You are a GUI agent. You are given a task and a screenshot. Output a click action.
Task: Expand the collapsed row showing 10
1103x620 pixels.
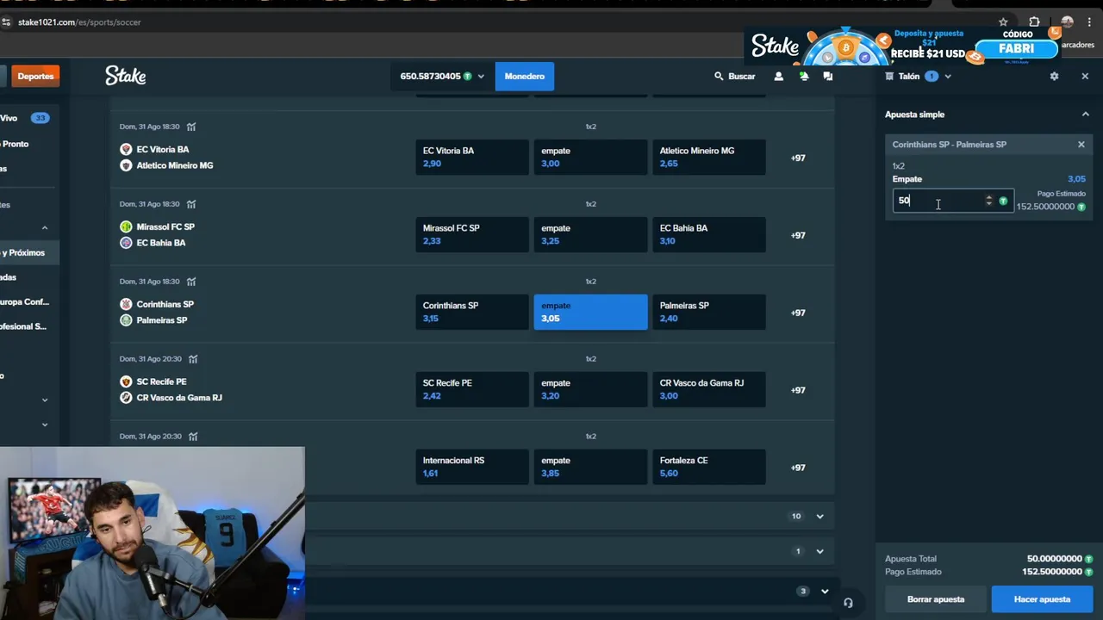coord(819,517)
